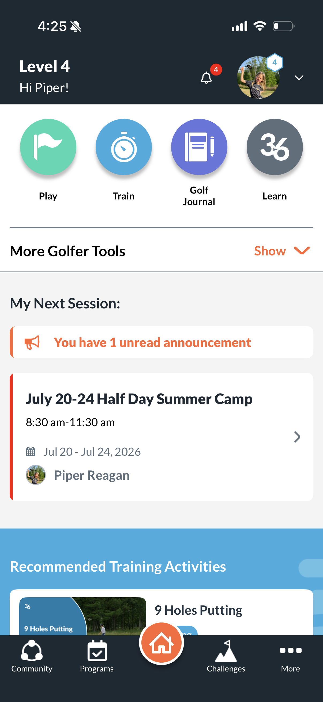Image resolution: width=323 pixels, height=702 pixels.
Task: Open the Play flag icon
Action: (x=48, y=147)
